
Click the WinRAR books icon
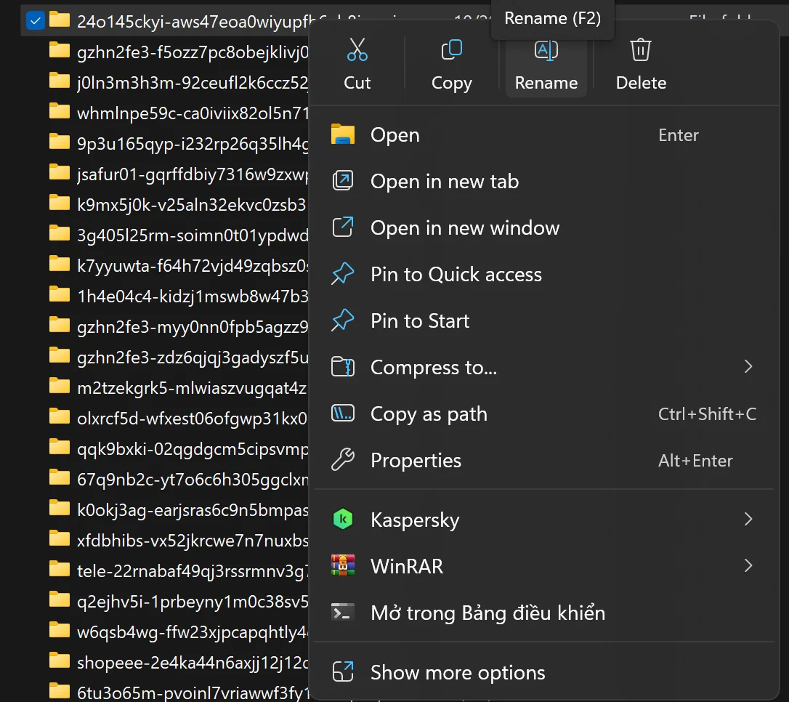(342, 566)
